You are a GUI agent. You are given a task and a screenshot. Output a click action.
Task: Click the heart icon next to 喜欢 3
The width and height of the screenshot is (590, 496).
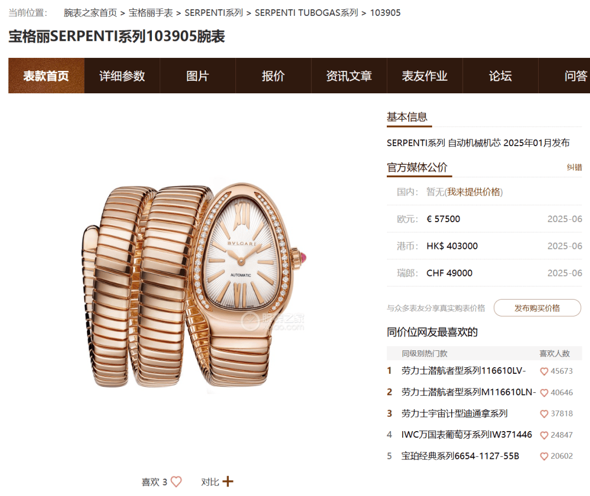pos(176,481)
